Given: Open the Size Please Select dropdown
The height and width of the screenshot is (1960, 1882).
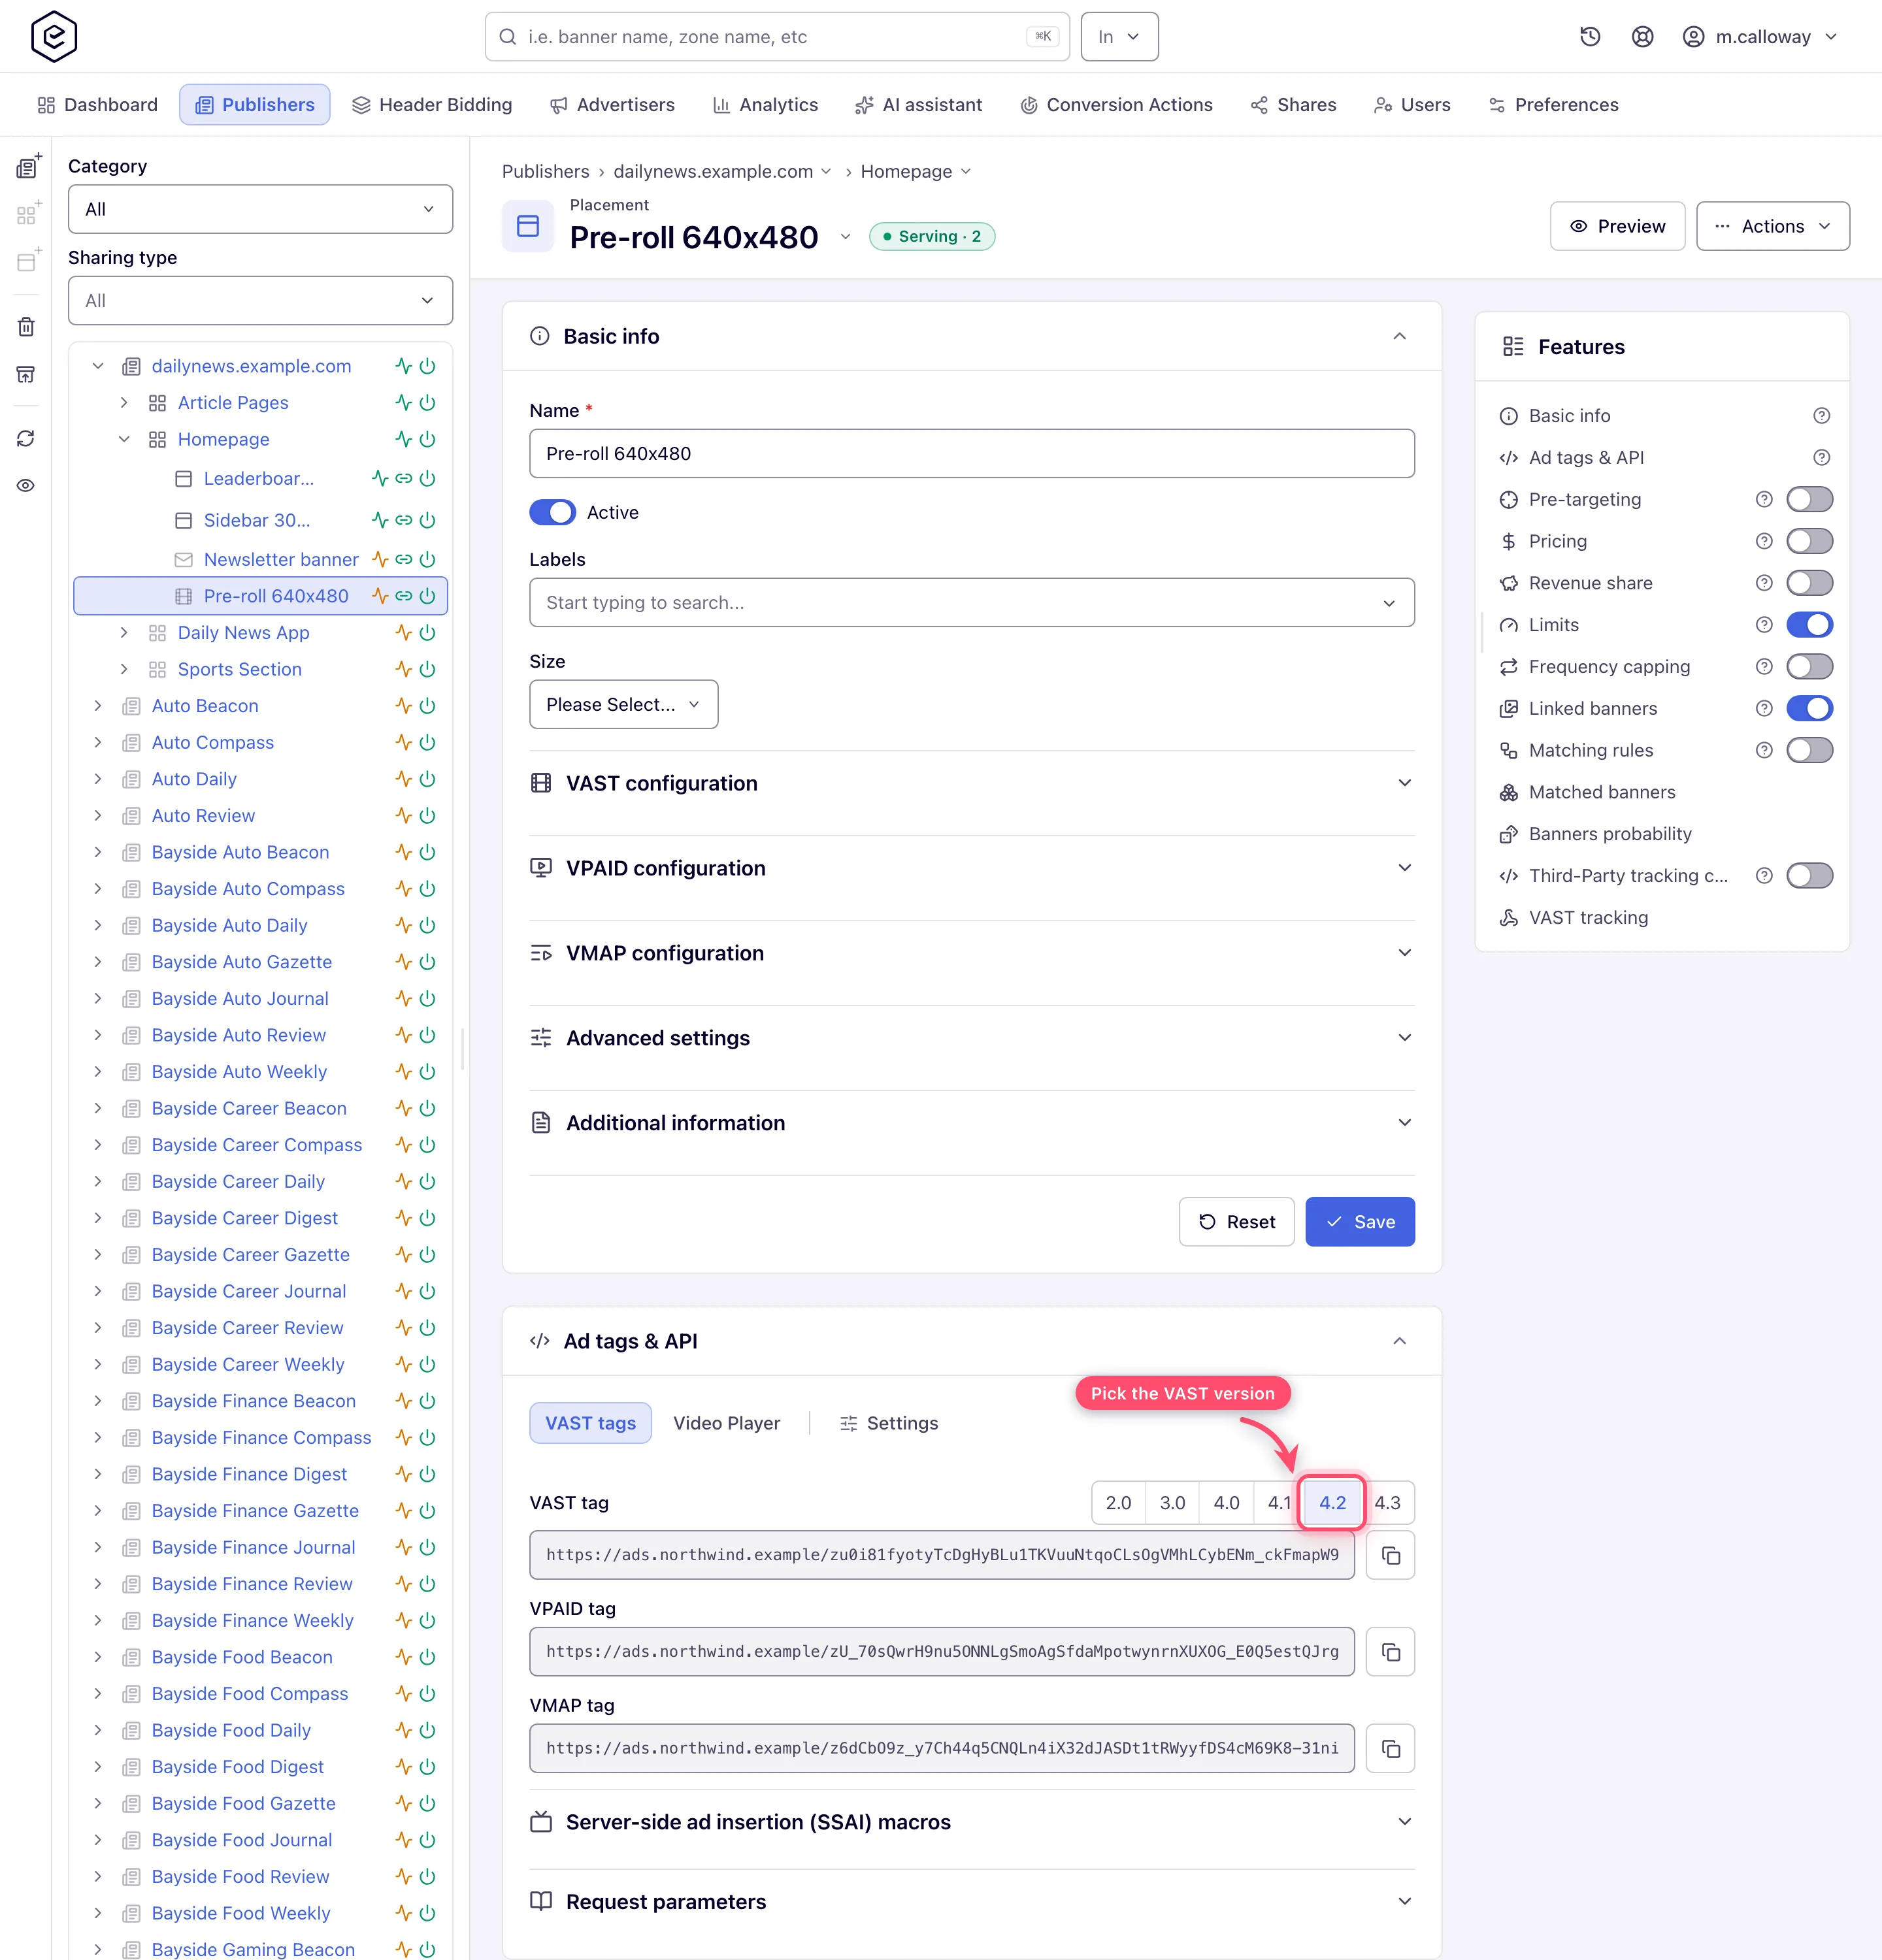Looking at the screenshot, I should (624, 705).
